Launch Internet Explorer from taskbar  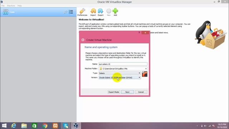point(14,126)
